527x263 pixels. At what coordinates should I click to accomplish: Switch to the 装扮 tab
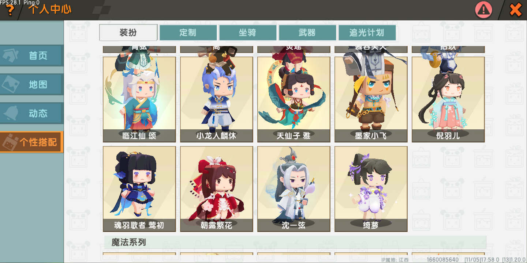128,33
